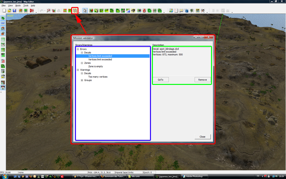Screen dimensions: 286x179
Task: Open the hammer and wrench tools icon
Action: point(203,10)
